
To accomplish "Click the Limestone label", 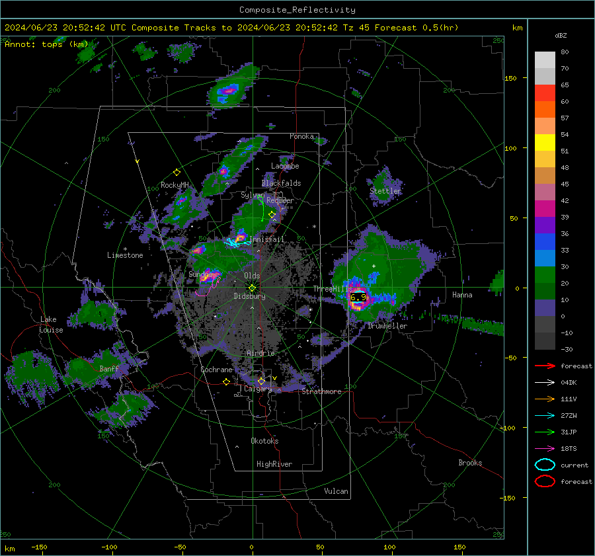I will pyautogui.click(x=125, y=255).
